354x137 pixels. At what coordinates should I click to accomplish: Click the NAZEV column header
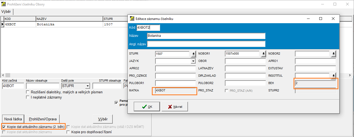(x=69, y=19)
